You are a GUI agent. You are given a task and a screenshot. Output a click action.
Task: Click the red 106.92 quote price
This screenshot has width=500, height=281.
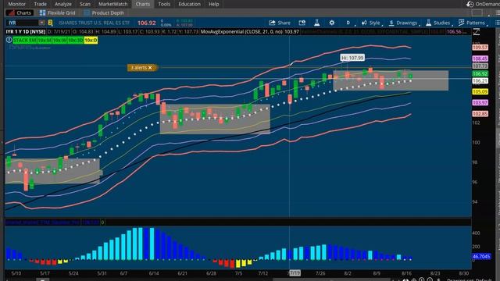coord(146,23)
